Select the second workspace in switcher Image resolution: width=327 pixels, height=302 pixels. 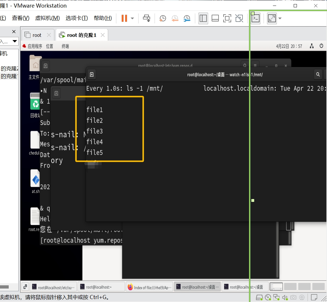point(290,286)
